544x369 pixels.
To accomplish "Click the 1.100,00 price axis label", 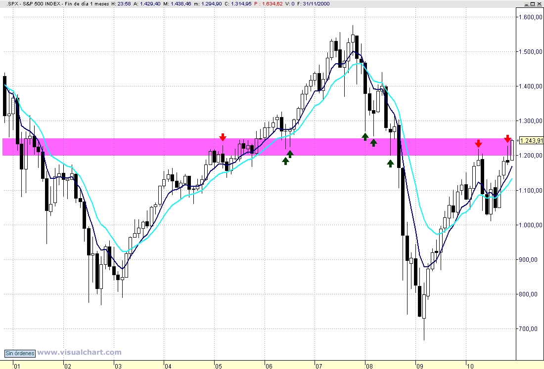I will coord(531,190).
